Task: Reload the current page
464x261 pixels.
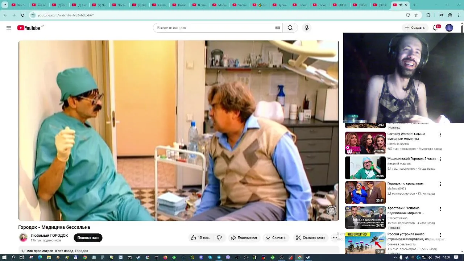Action: coord(23,15)
